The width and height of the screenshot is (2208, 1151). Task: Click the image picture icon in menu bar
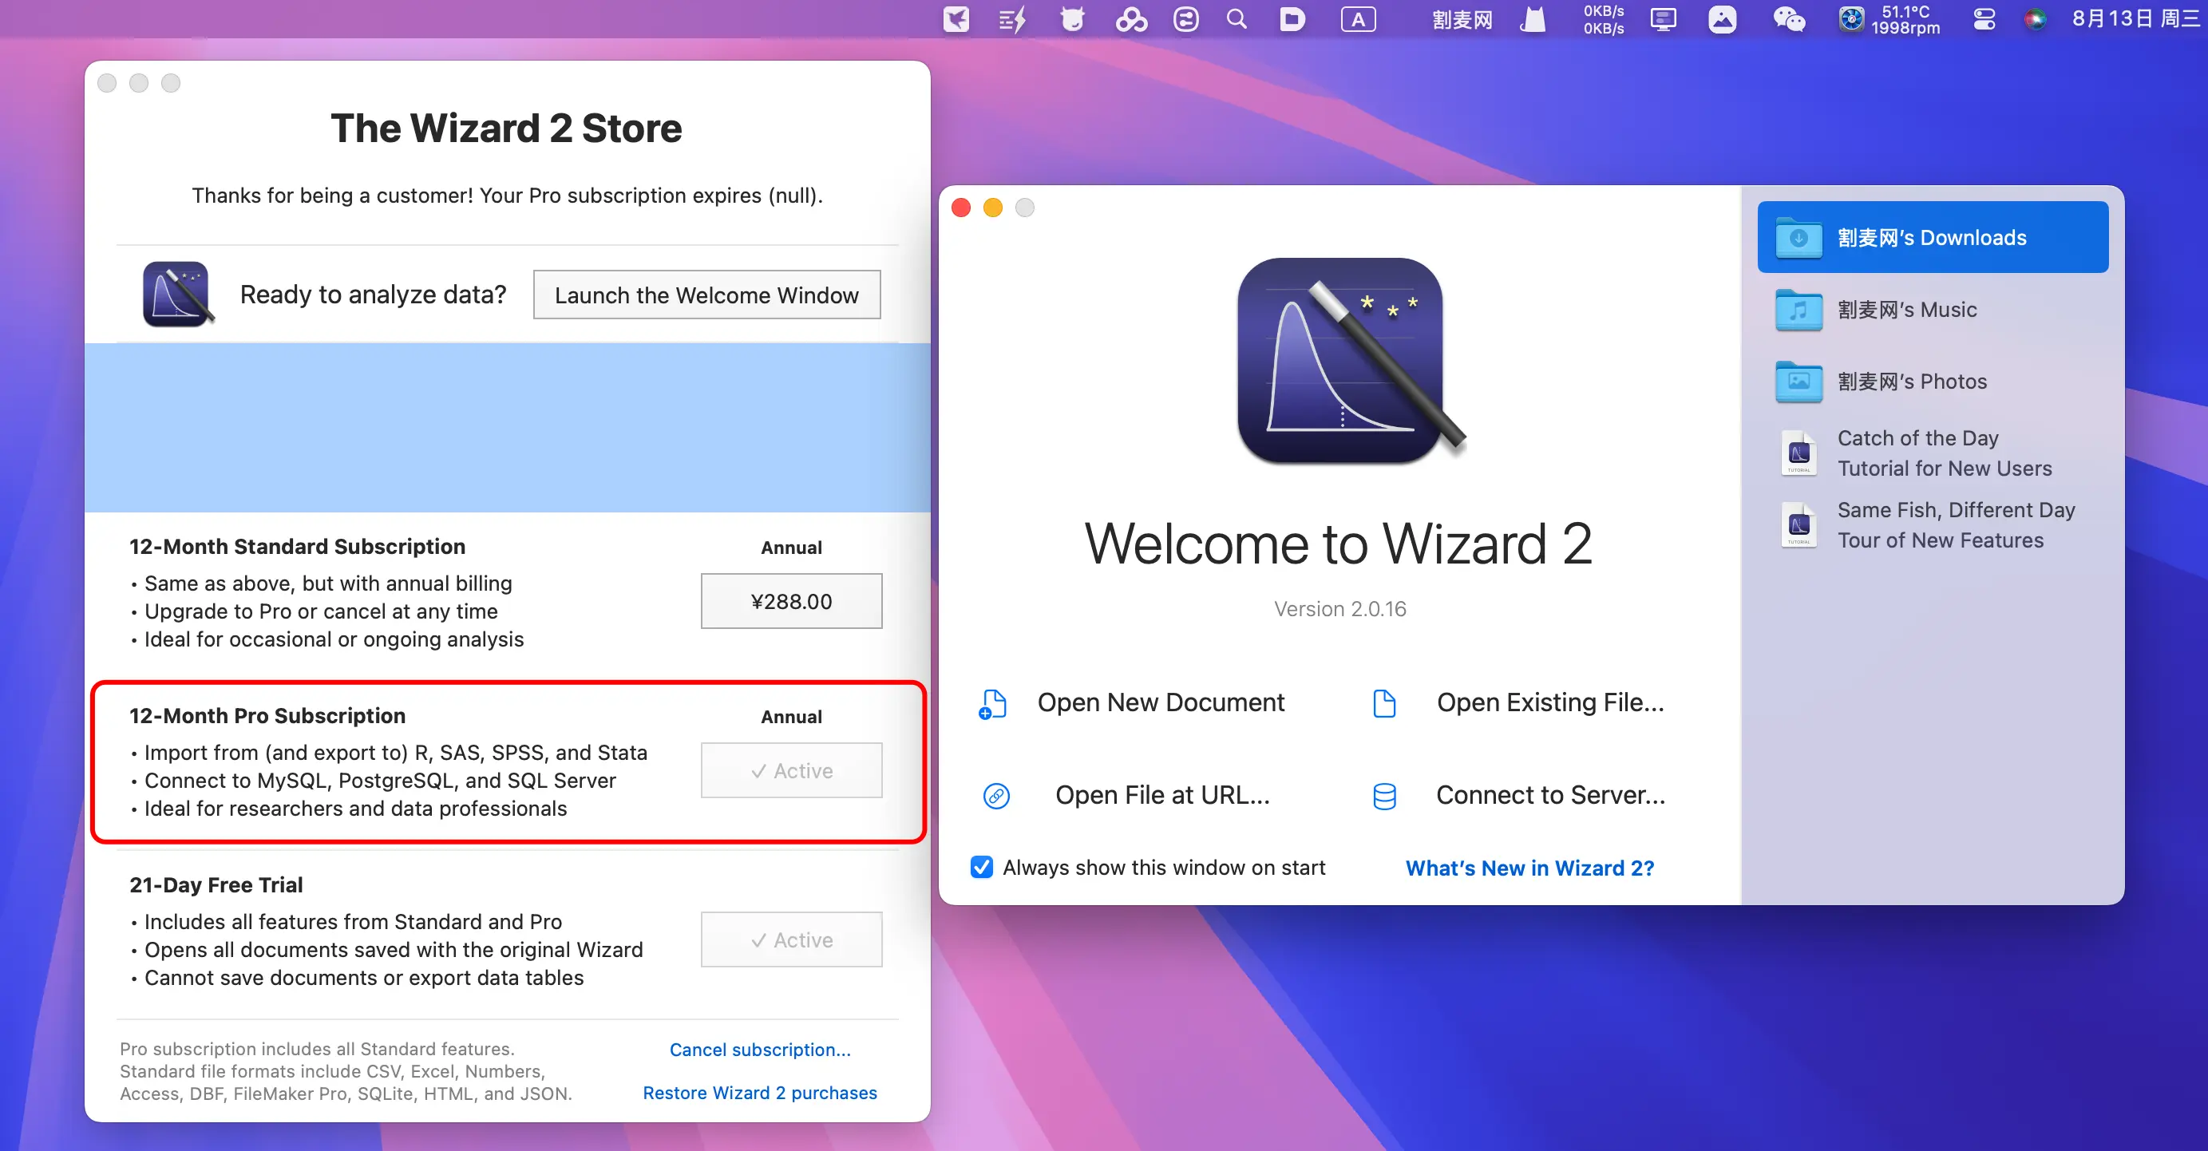click(x=1722, y=19)
